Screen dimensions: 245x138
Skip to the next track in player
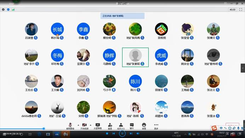tap(131, 133)
